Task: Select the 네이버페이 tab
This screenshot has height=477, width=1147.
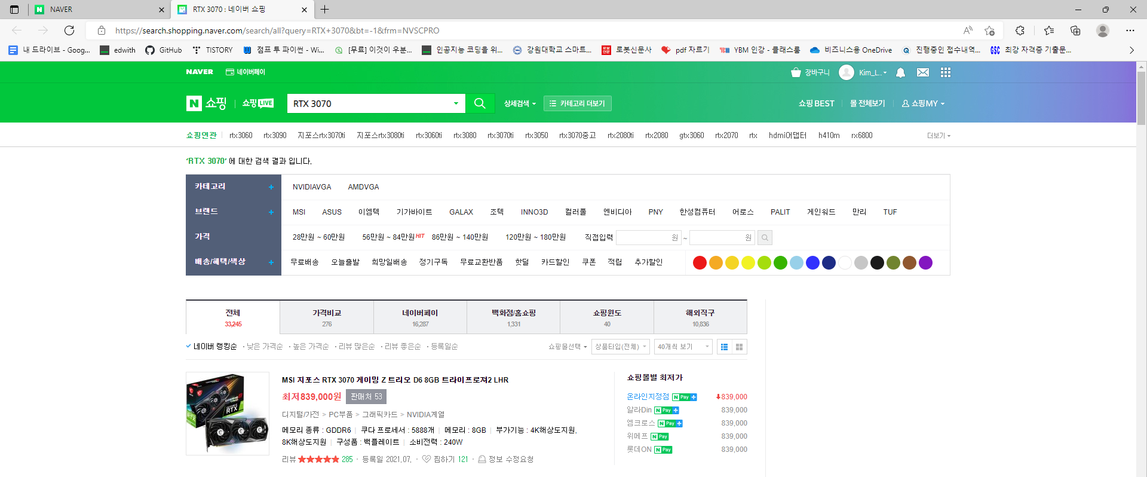Action: (420, 317)
